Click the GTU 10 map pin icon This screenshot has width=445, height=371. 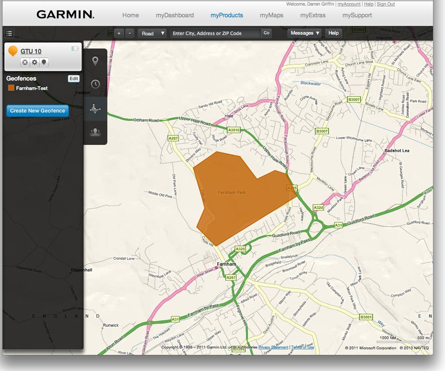(x=44, y=62)
